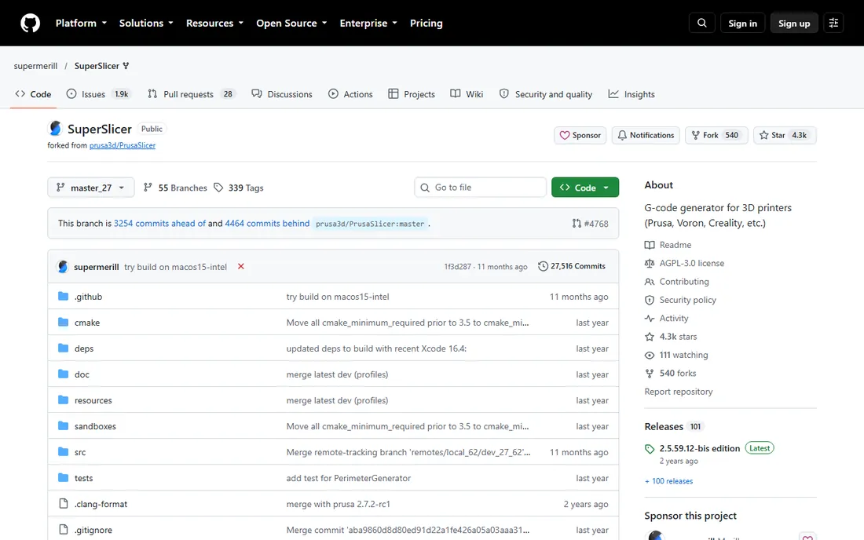Click the SuperSlicer repository logo

pyautogui.click(x=55, y=128)
